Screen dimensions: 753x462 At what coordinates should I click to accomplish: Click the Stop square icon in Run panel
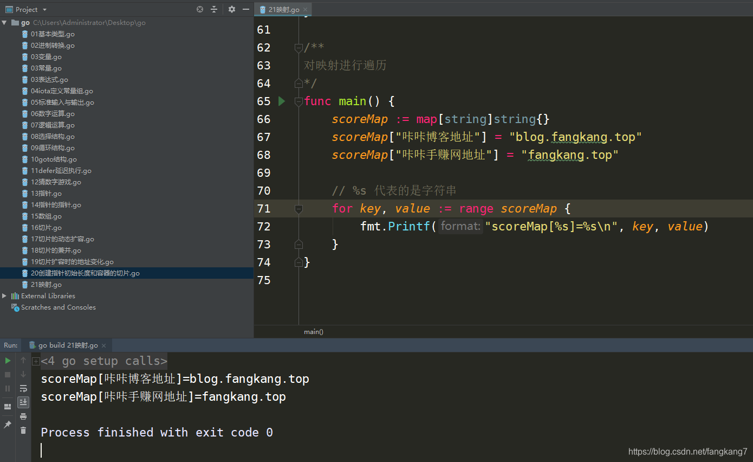(x=8, y=375)
